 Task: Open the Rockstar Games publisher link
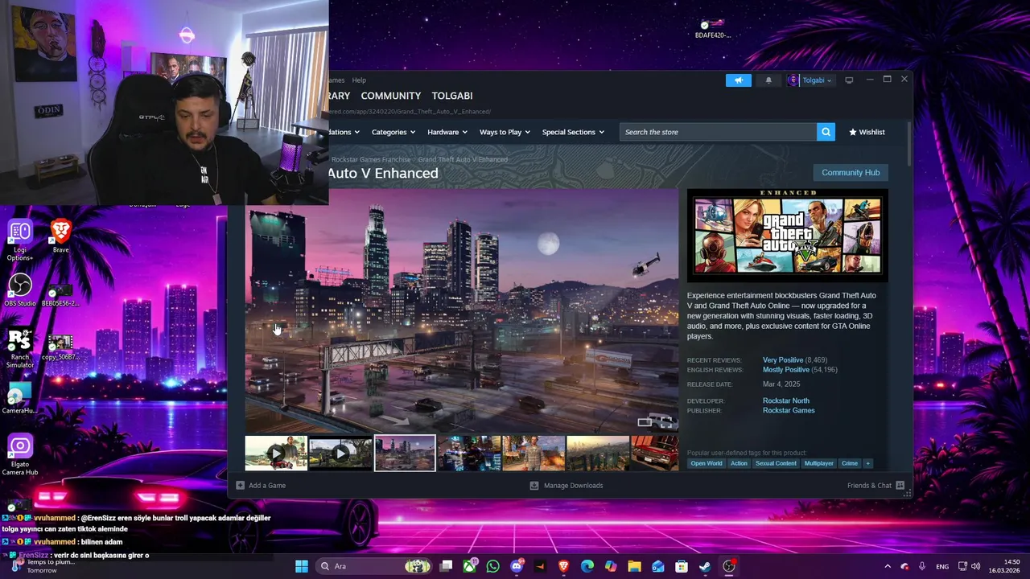789,410
